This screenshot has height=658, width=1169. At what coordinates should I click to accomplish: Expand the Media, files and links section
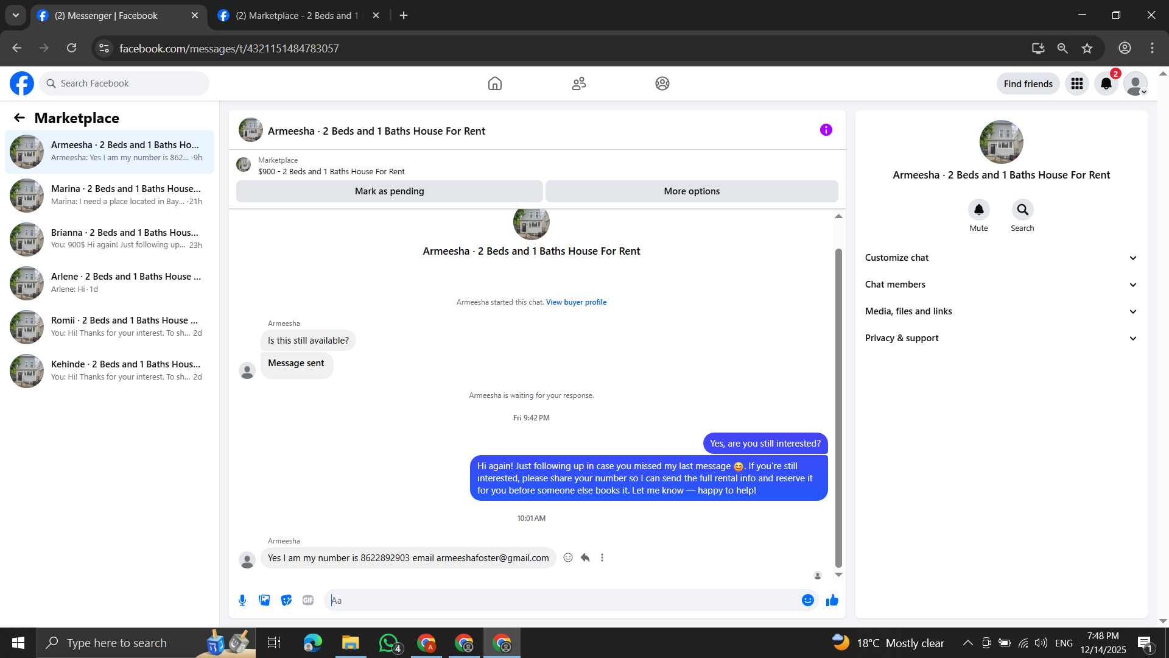pyautogui.click(x=1001, y=311)
